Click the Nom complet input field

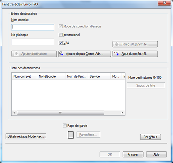(x=33, y=27)
